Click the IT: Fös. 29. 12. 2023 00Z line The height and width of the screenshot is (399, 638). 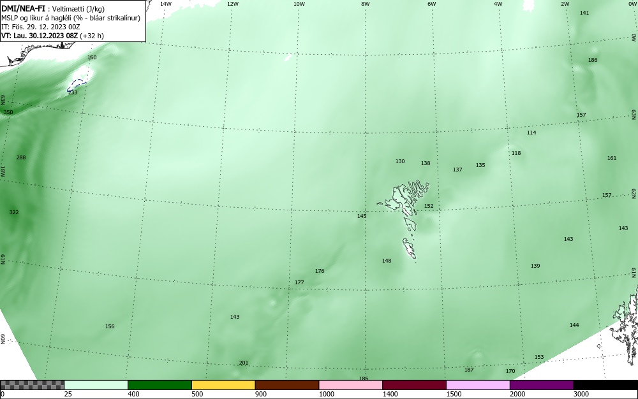41,27
